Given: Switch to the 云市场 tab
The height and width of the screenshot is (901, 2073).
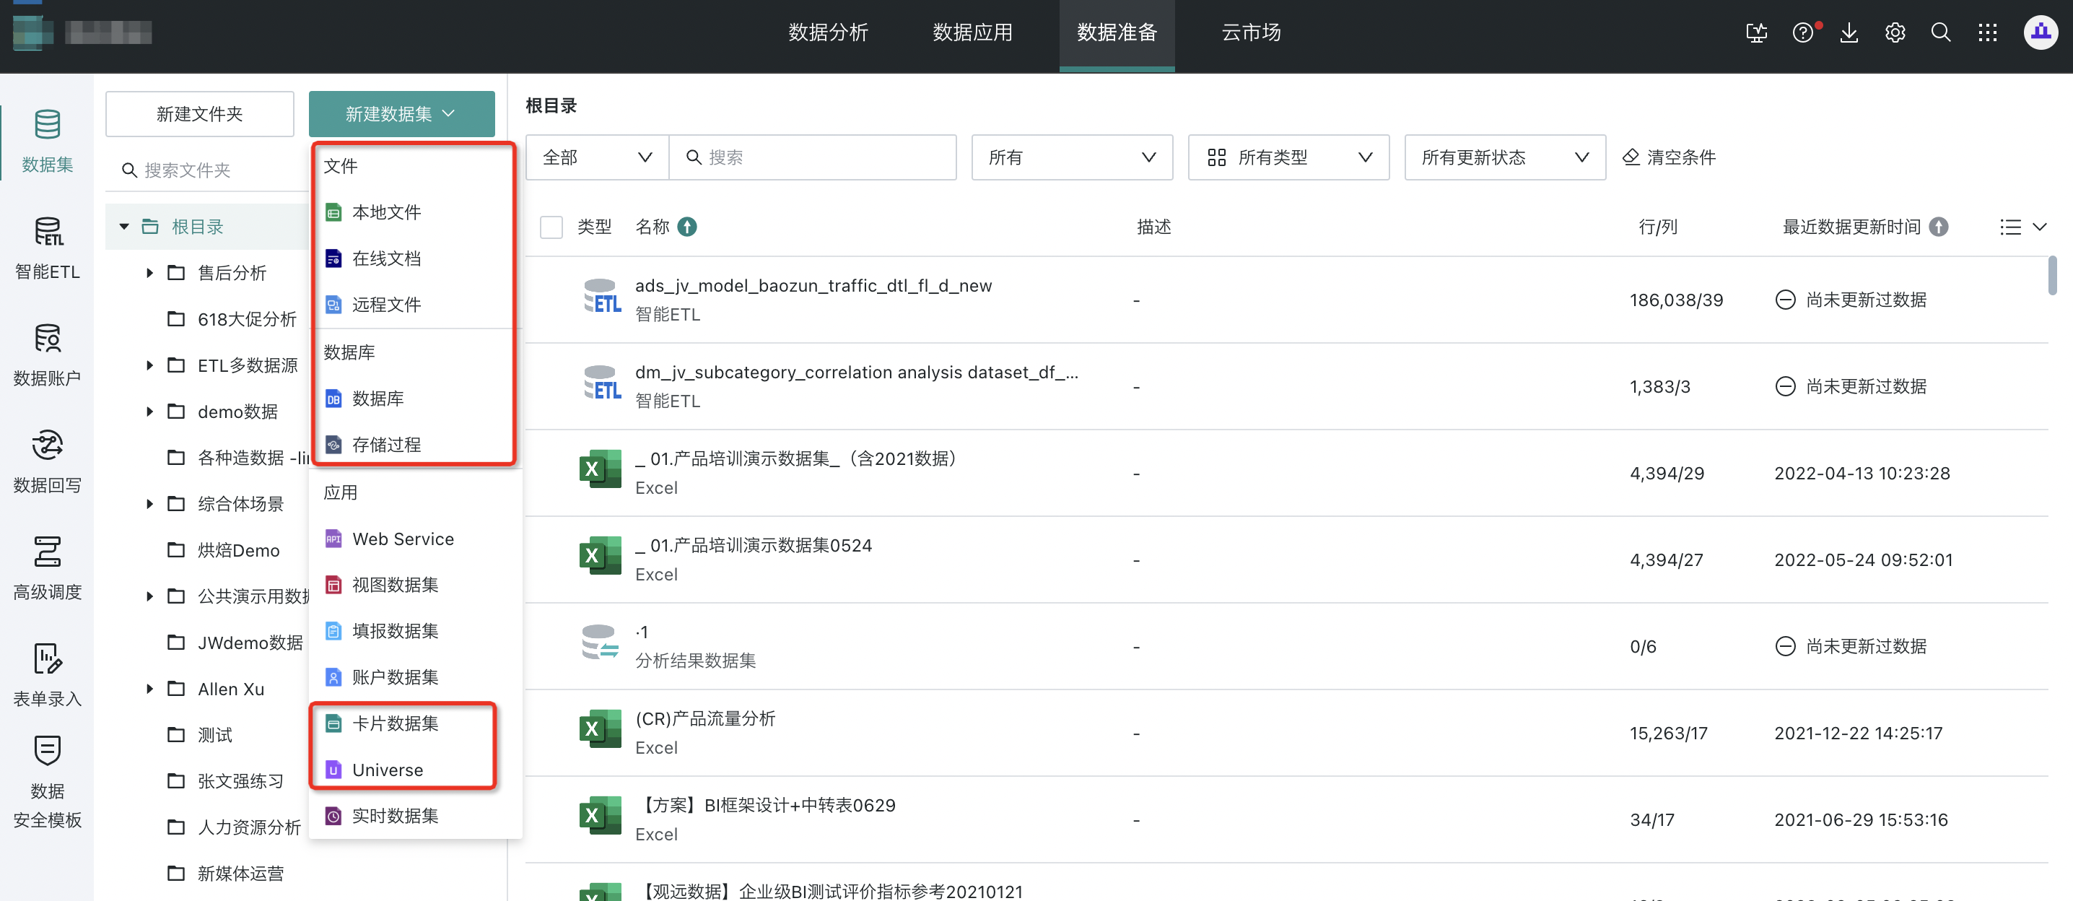Looking at the screenshot, I should pos(1251,33).
